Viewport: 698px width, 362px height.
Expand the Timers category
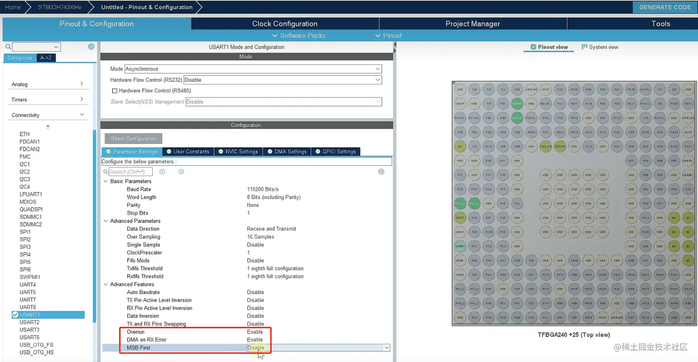(48, 100)
